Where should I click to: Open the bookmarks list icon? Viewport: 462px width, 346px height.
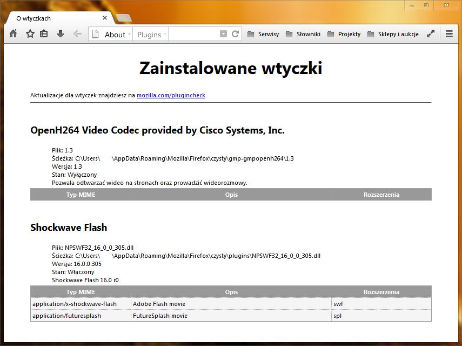point(44,34)
